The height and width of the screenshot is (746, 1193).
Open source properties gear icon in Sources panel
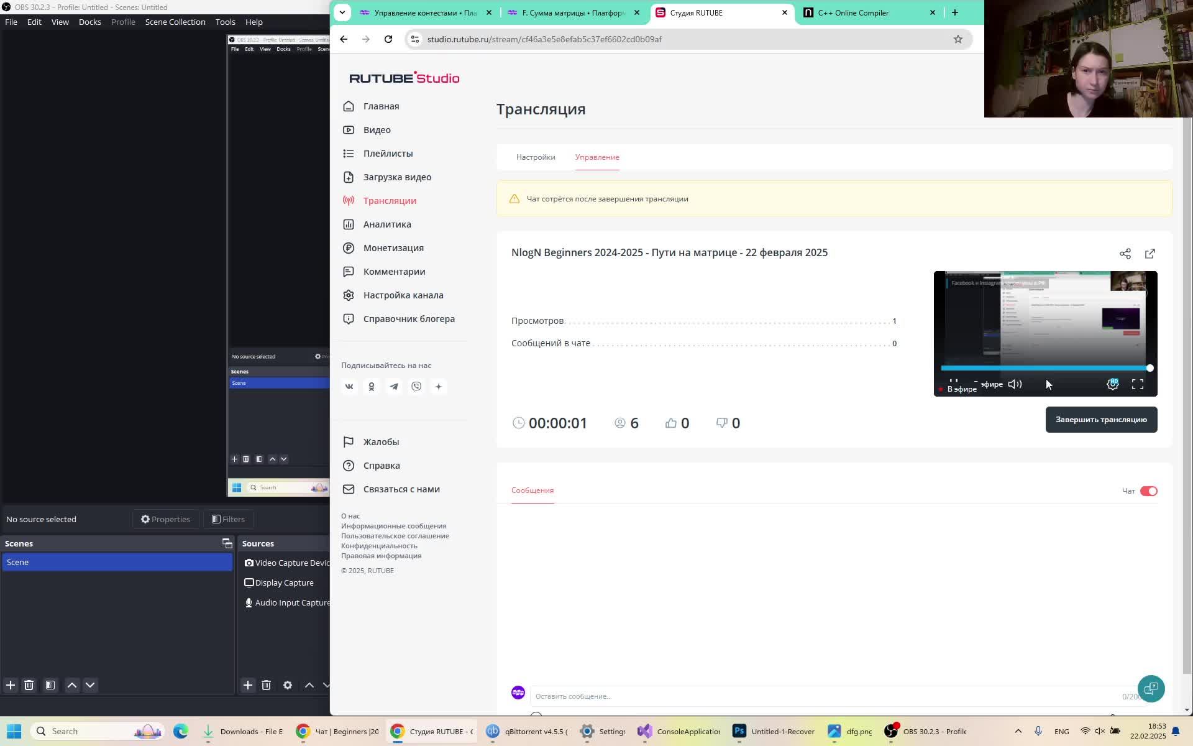(287, 685)
